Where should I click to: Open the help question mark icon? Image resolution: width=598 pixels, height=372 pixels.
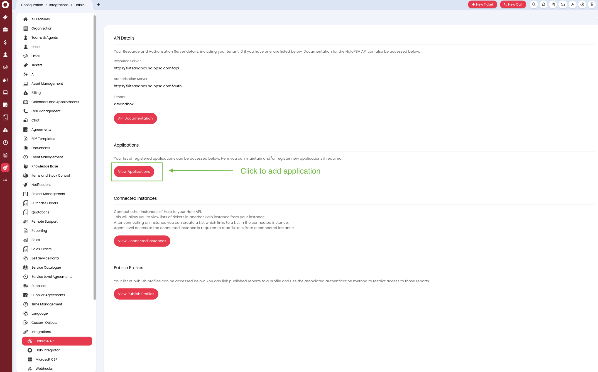(592, 4)
